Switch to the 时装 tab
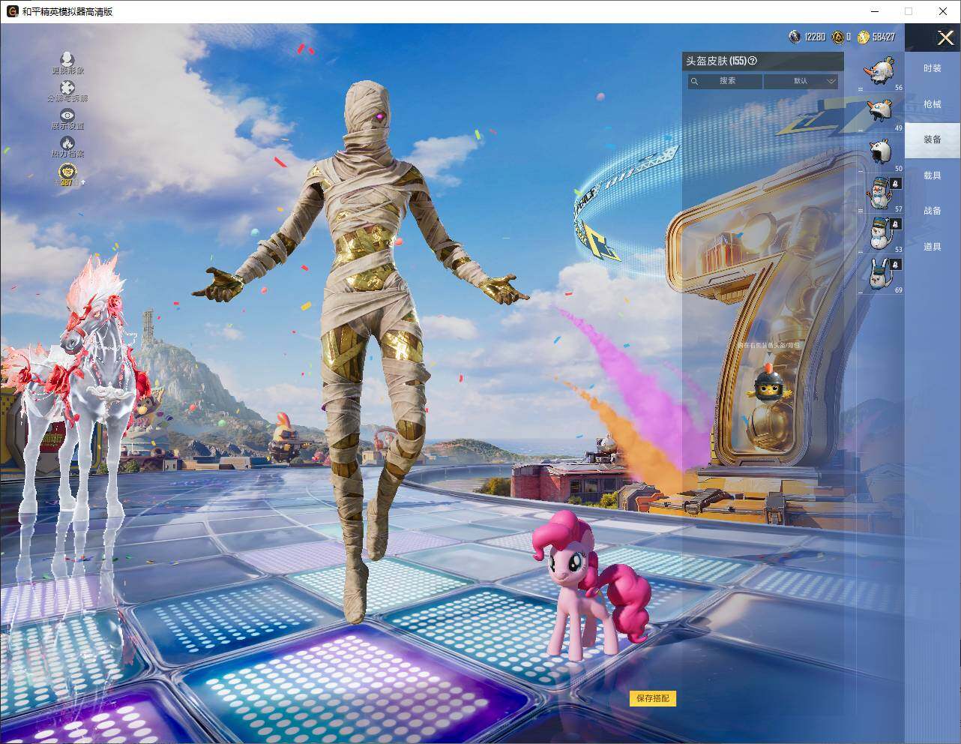 pyautogui.click(x=933, y=68)
